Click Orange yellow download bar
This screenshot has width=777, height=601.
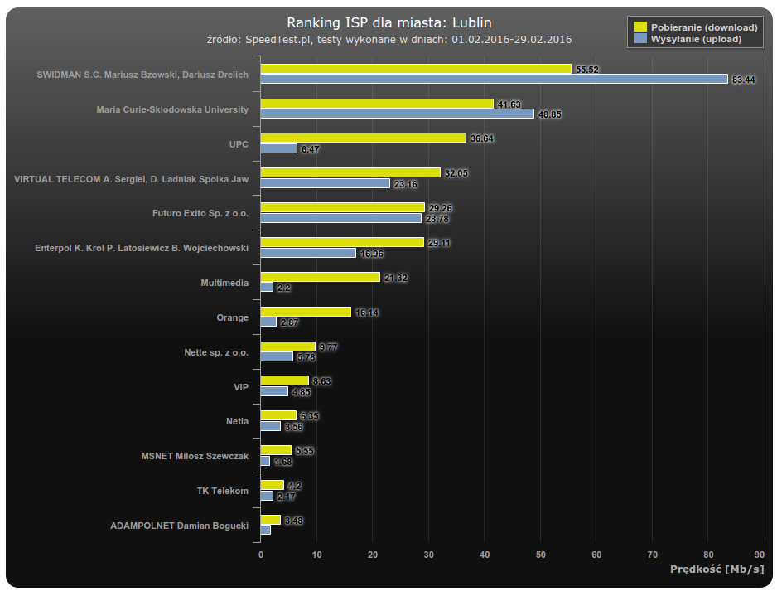[x=306, y=312]
